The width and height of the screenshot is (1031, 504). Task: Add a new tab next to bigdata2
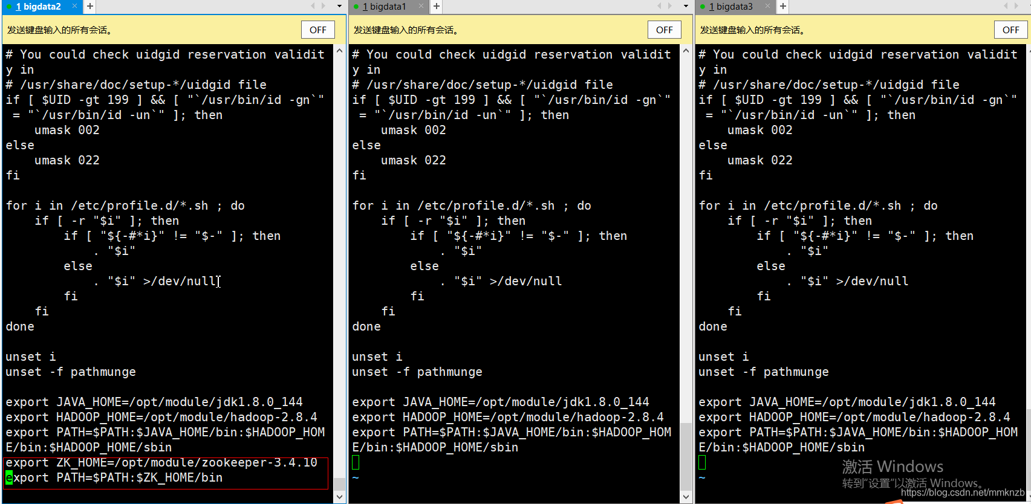89,7
